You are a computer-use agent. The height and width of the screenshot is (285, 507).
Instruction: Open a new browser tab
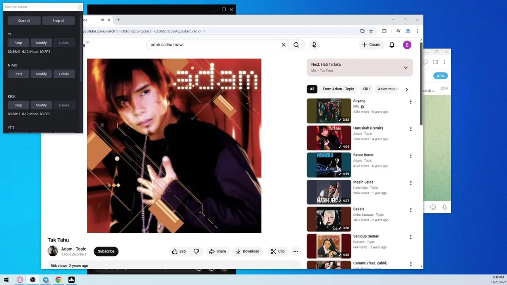(x=118, y=20)
